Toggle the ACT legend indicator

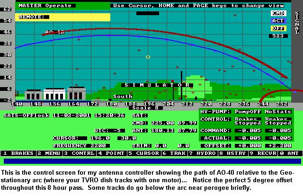277,21
